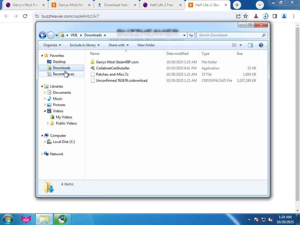The width and height of the screenshot is (300, 225).
Task: Click the New folder button
Action: [x=146, y=45]
